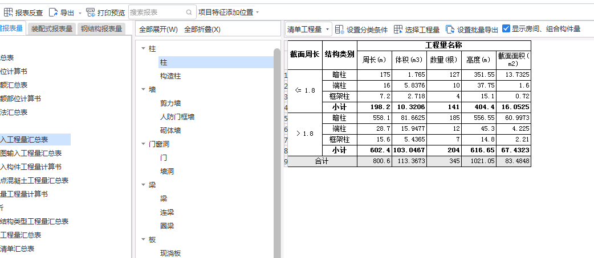Screen dimensions: 594x258
Task: Select 剪力墙 tree item
Action: 170,103
